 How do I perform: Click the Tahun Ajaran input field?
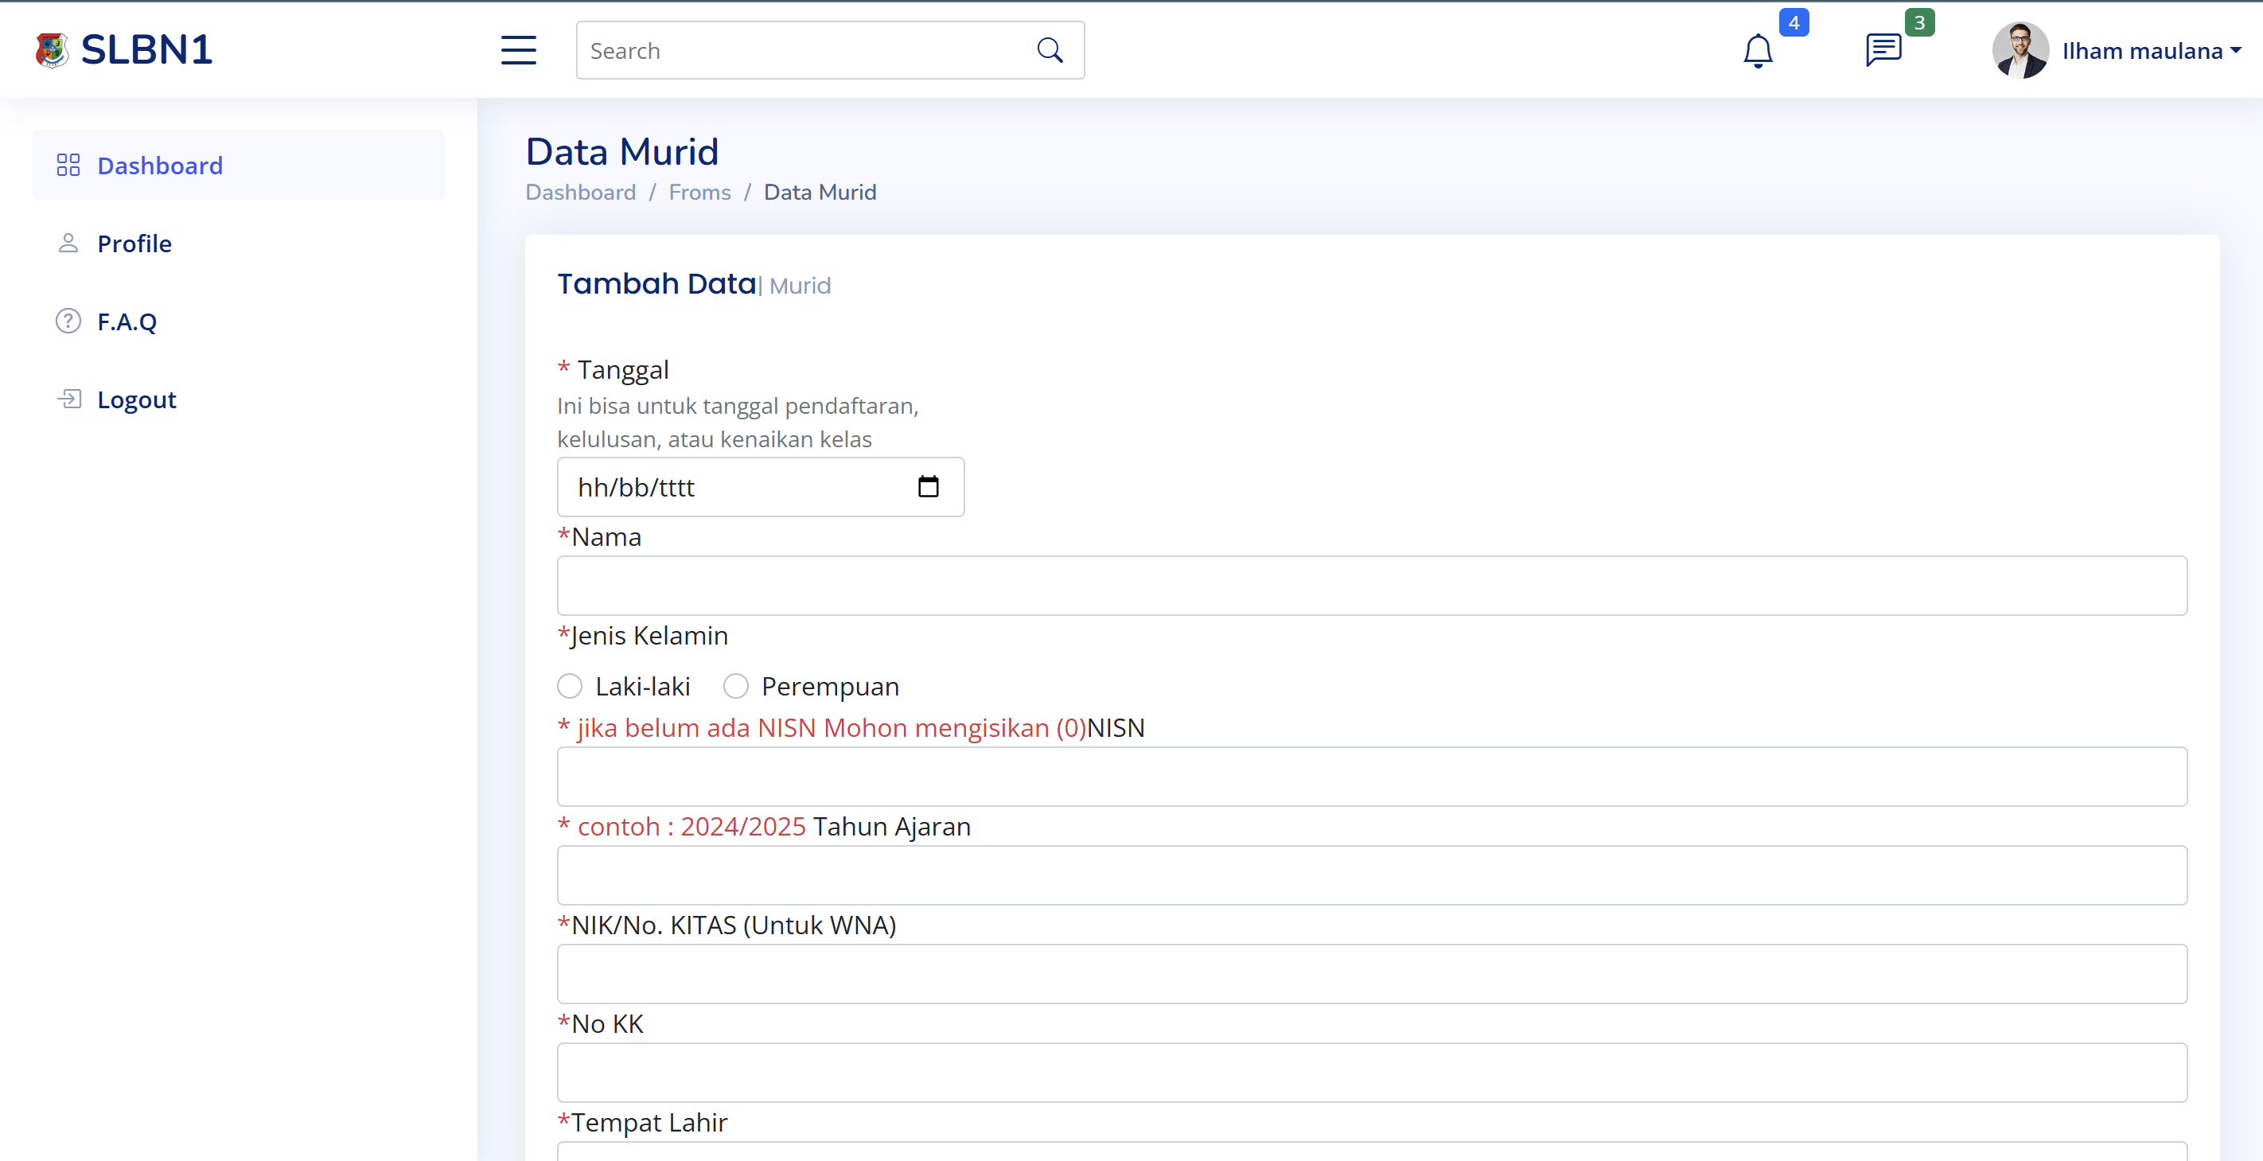pyautogui.click(x=1371, y=875)
